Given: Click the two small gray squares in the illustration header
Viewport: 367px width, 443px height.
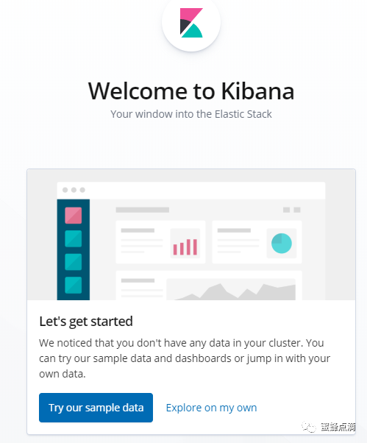Looking at the screenshot, I should tap(292, 210).
